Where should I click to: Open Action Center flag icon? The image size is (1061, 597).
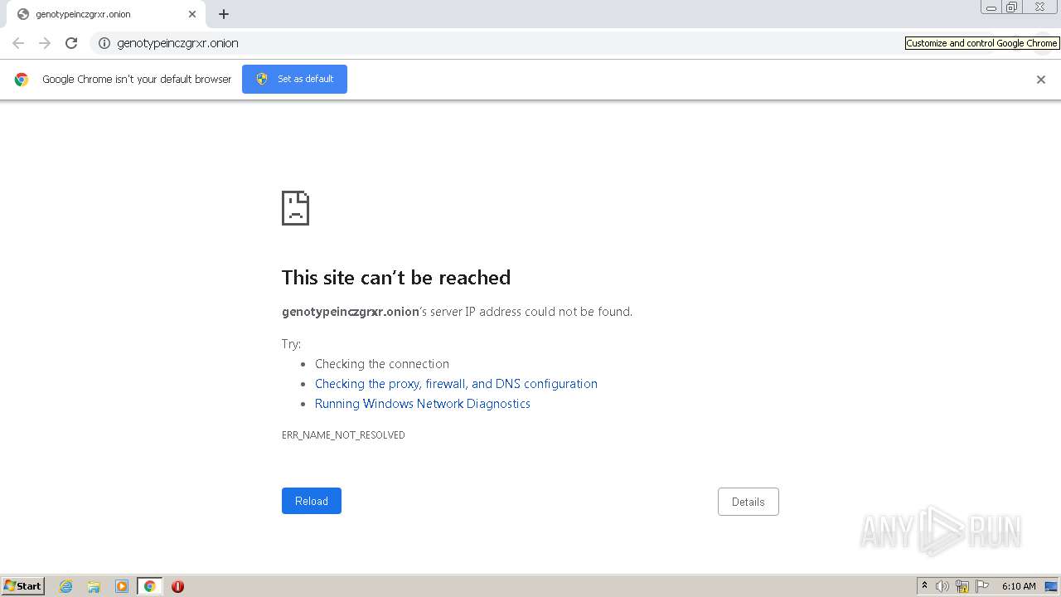coord(982,586)
